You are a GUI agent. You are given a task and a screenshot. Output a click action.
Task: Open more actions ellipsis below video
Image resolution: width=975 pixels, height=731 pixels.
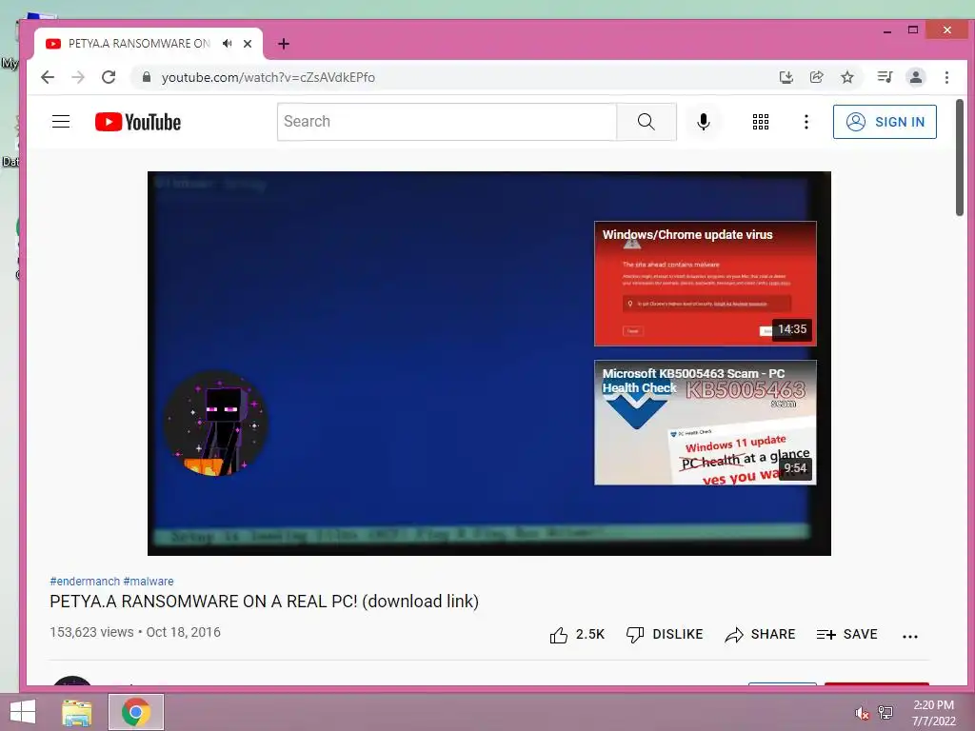coord(909,636)
